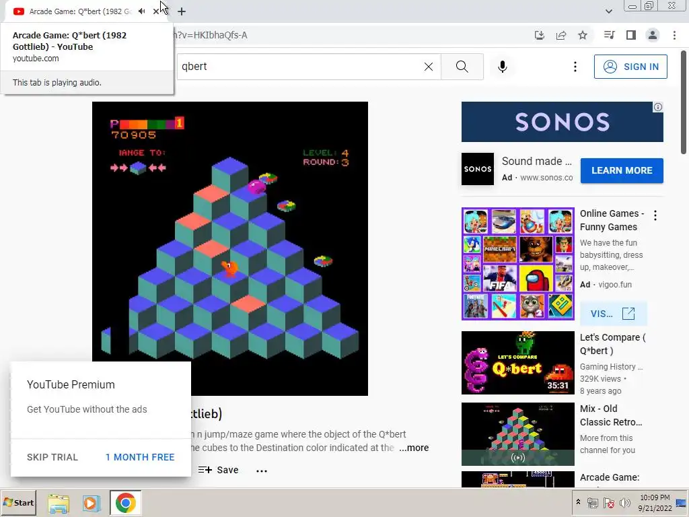689x517 pixels.
Task: Open the Mix - Old Classic Retro thumbnail
Action: coord(517,434)
